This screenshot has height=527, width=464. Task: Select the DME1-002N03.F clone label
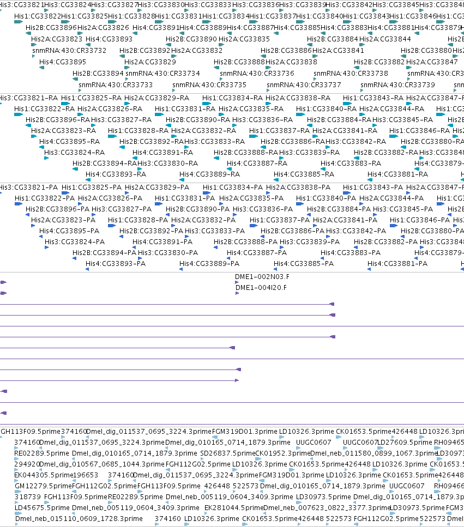point(262,277)
